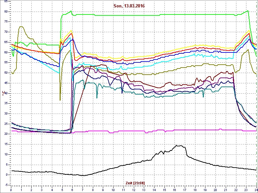Choose hour 18 on the bottom time axis

pyautogui.click(x=195, y=190)
